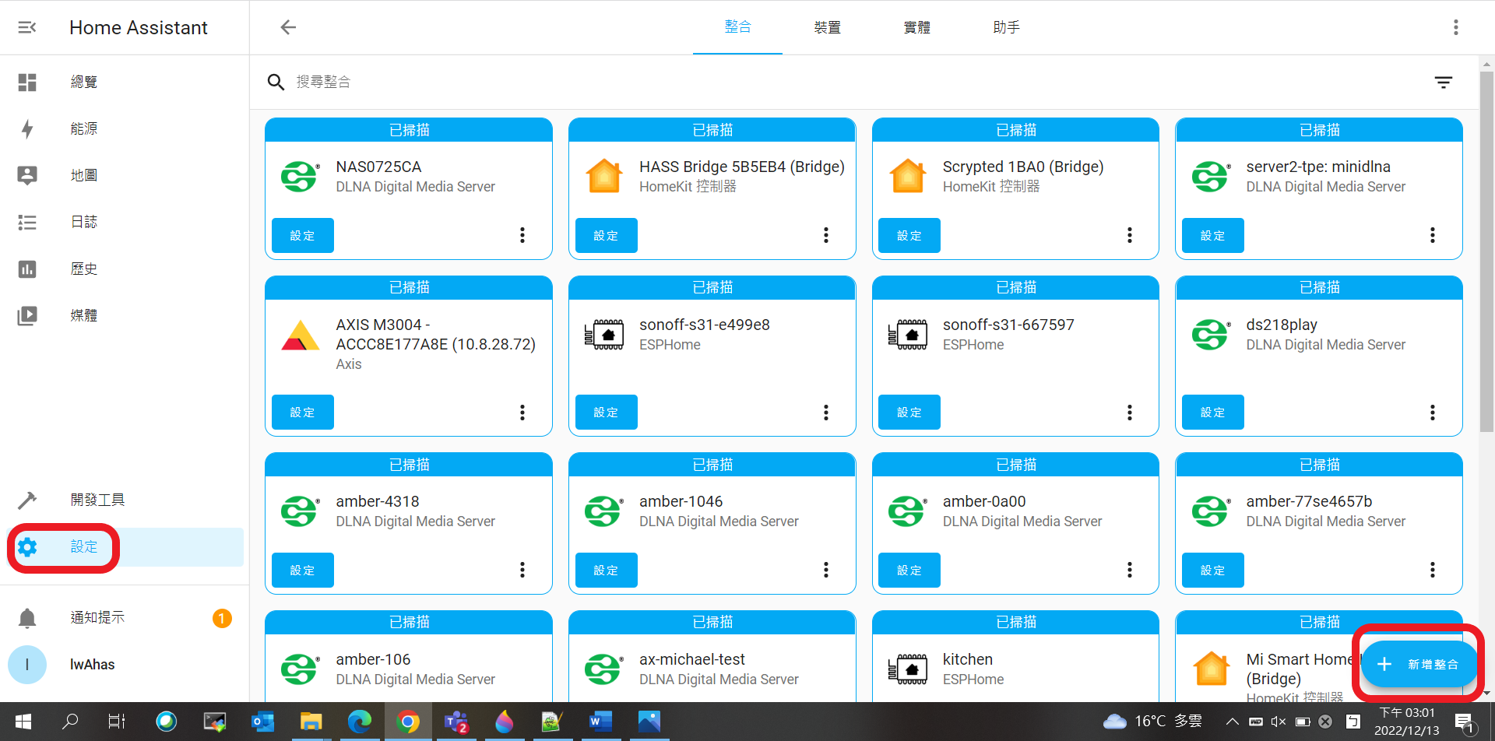Open more options on sonoff-s31-e499e8 card
Image resolution: width=1495 pixels, height=741 pixels.
coord(826,412)
